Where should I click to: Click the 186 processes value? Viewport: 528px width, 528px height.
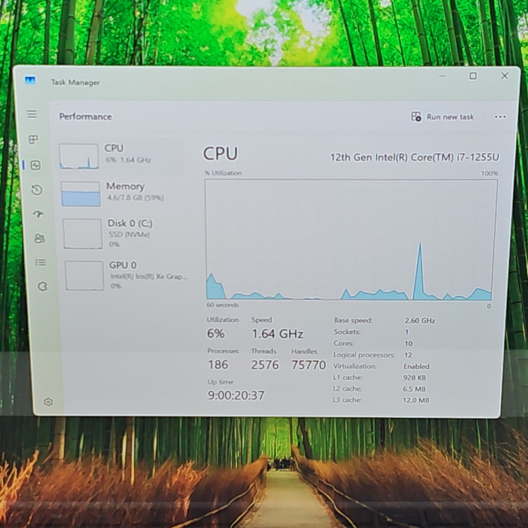pyautogui.click(x=218, y=365)
